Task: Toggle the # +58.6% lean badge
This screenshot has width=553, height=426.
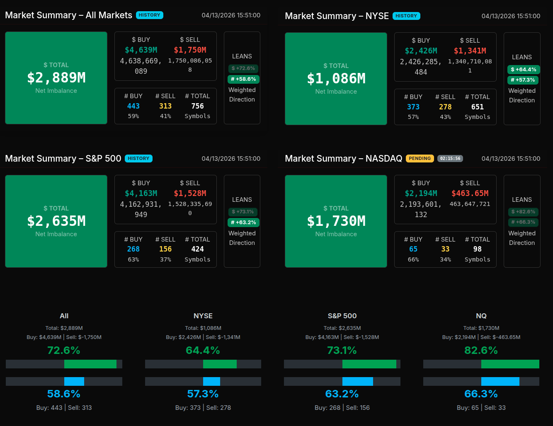Action: pyautogui.click(x=243, y=79)
